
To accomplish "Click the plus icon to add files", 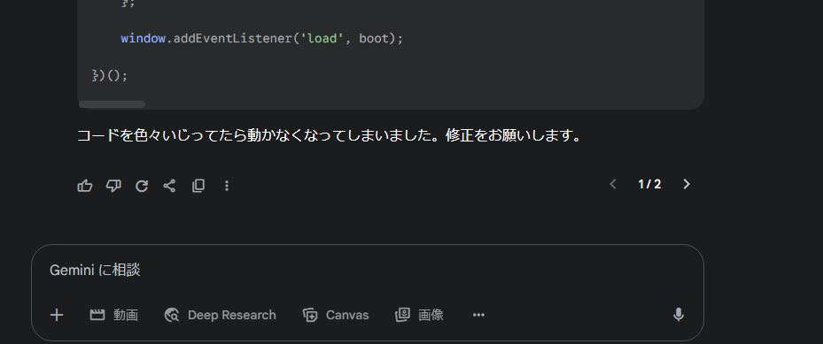I will (57, 315).
